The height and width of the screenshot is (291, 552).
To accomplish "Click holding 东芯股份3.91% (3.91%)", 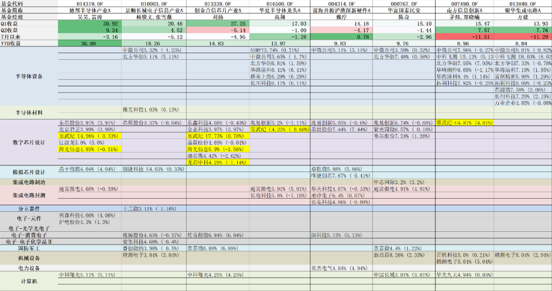I will (x=87, y=123).
